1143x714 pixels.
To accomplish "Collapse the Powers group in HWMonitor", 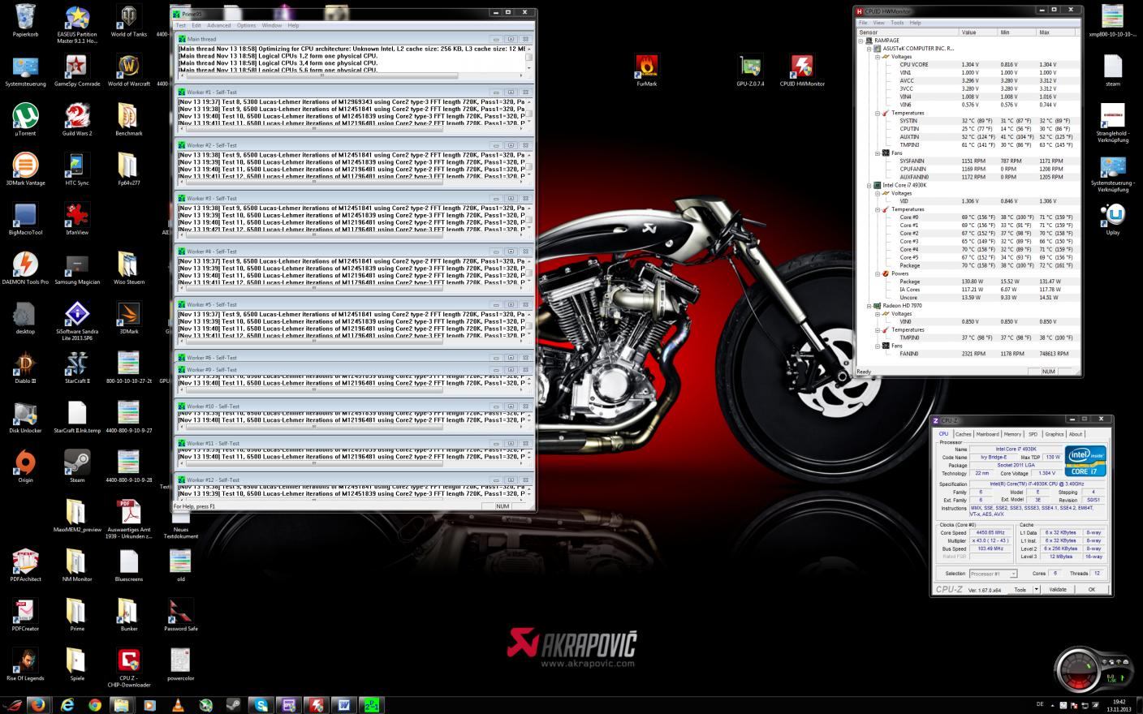I will (878, 273).
